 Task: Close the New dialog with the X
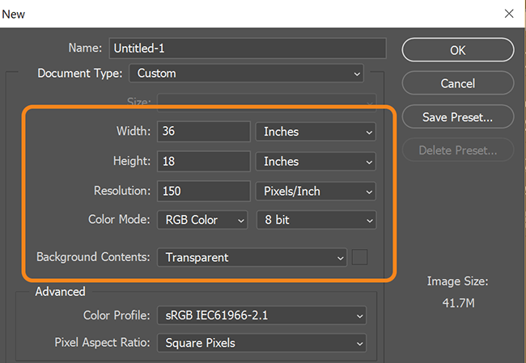[x=509, y=14]
